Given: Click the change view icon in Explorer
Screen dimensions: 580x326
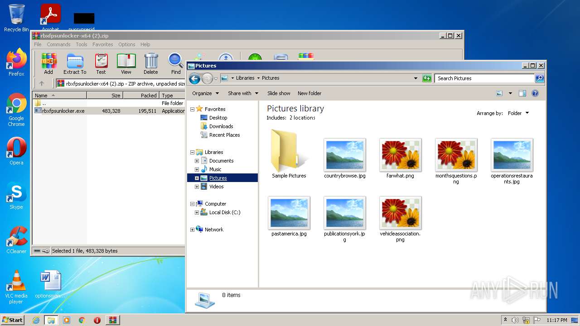Looking at the screenshot, I should [x=499, y=93].
